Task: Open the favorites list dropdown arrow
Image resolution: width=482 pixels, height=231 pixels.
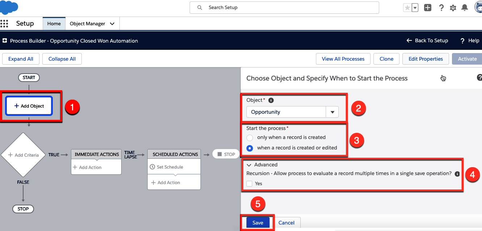Action: click(415, 8)
